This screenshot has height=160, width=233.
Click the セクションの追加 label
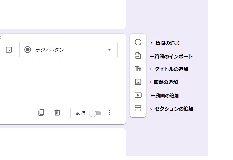pos(174,109)
